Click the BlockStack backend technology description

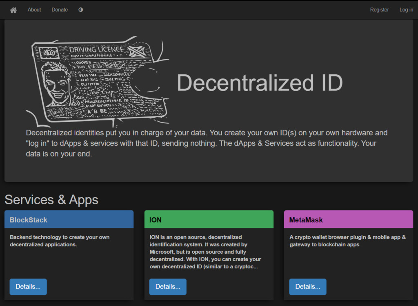click(x=60, y=241)
